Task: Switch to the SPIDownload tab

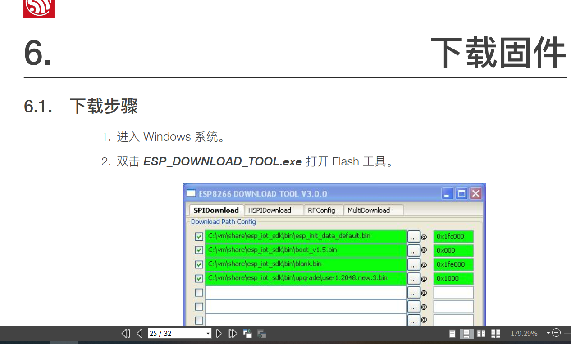Action: (x=216, y=210)
